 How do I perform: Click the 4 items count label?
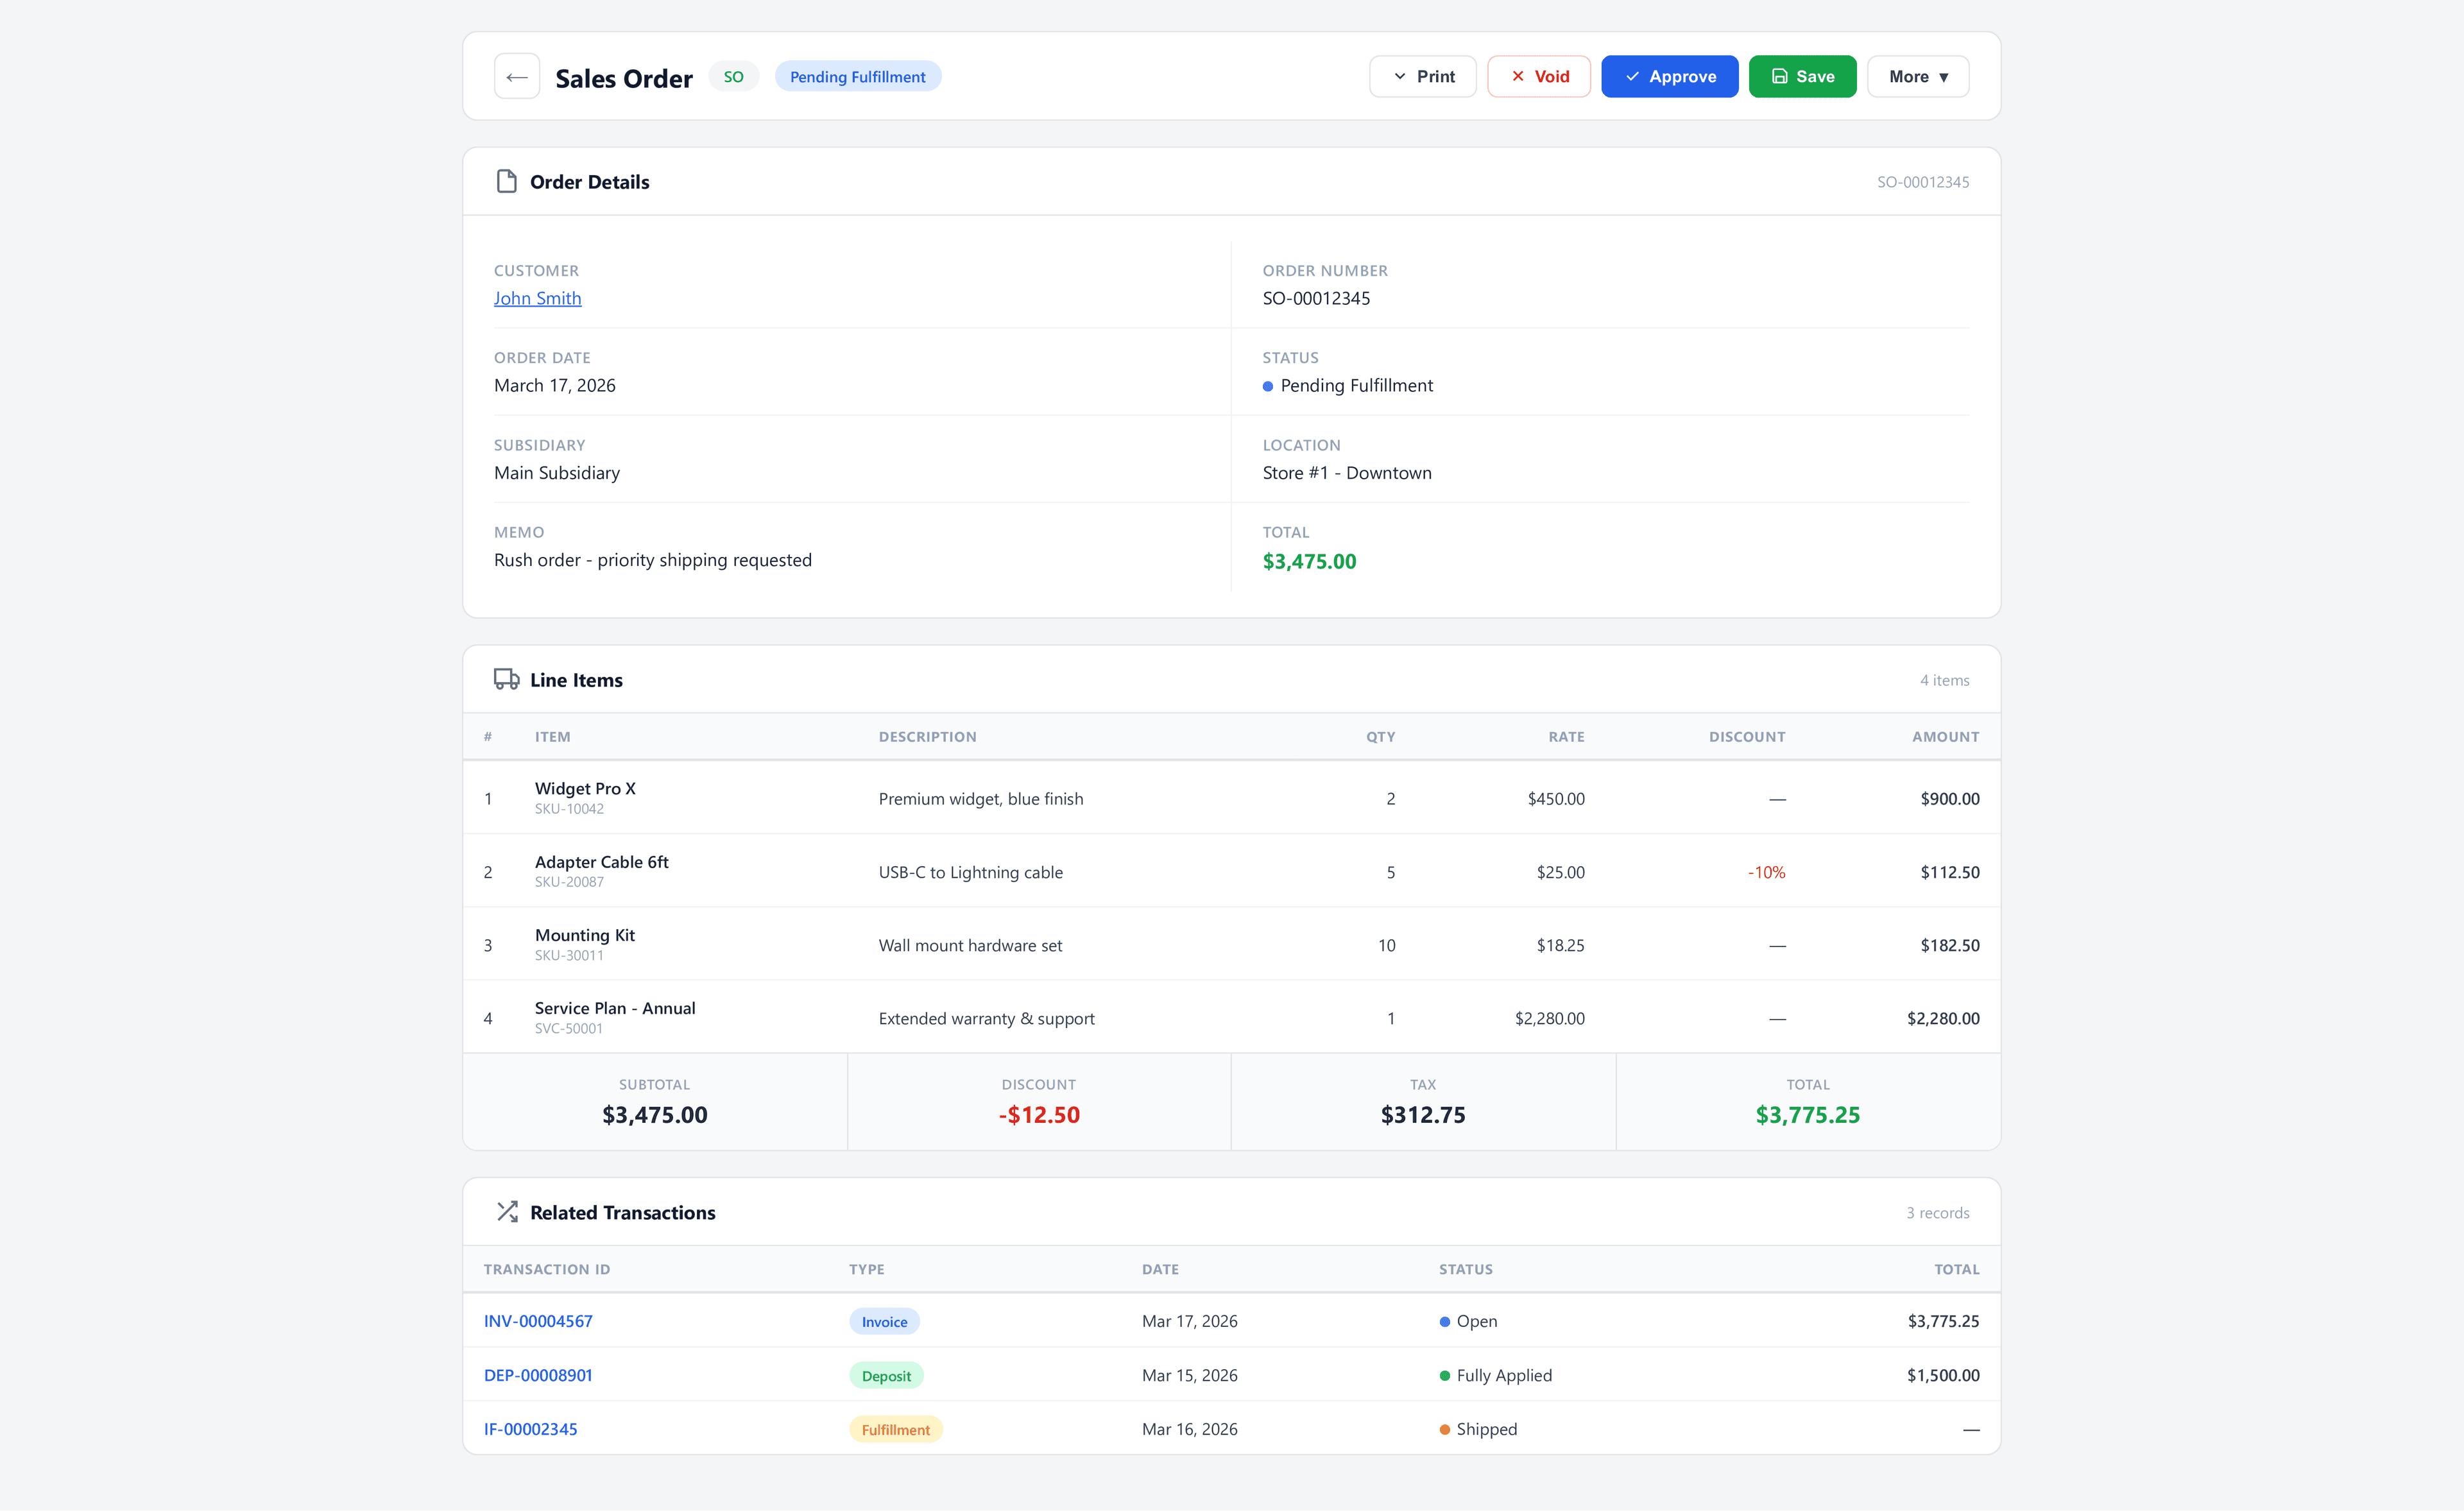pyautogui.click(x=1944, y=680)
